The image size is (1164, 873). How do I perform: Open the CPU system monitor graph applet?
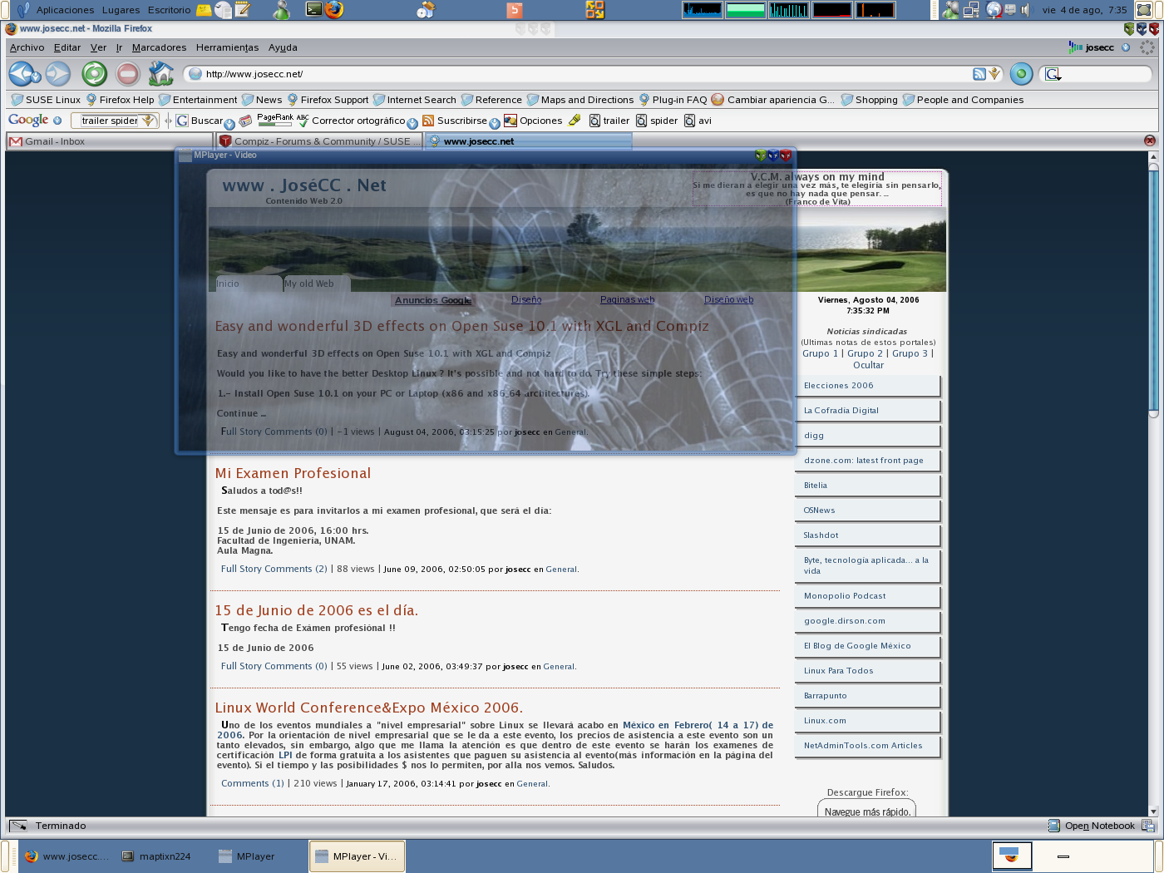pyautogui.click(x=703, y=10)
